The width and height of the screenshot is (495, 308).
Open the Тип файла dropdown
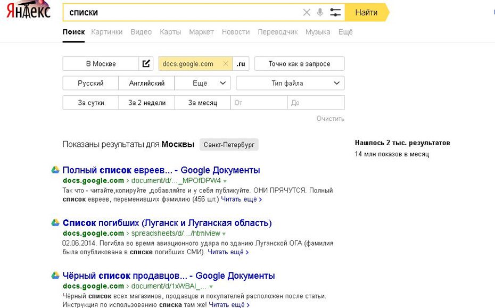tap(290, 84)
